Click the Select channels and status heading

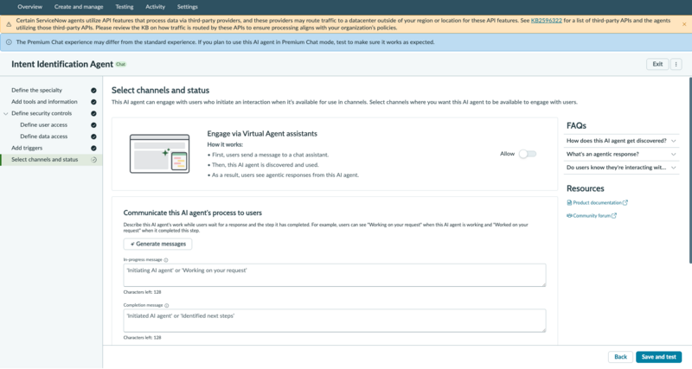(x=160, y=90)
